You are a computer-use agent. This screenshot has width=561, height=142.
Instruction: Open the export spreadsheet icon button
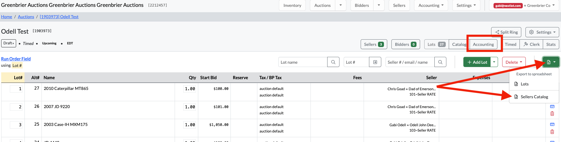pyautogui.click(x=551, y=62)
